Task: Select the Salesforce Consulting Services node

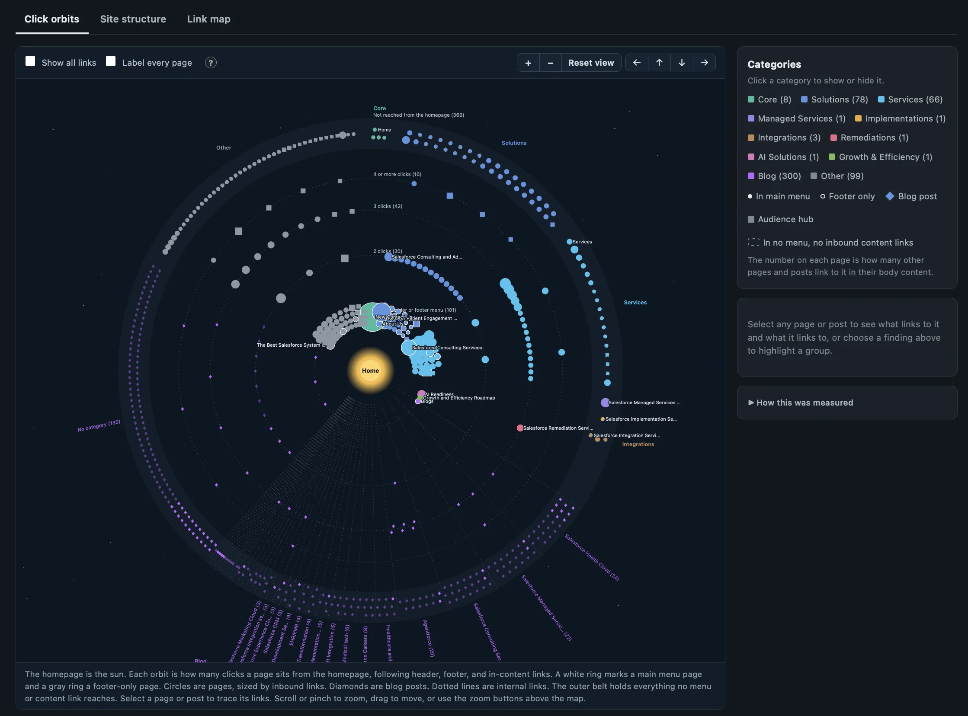Action: 408,348
